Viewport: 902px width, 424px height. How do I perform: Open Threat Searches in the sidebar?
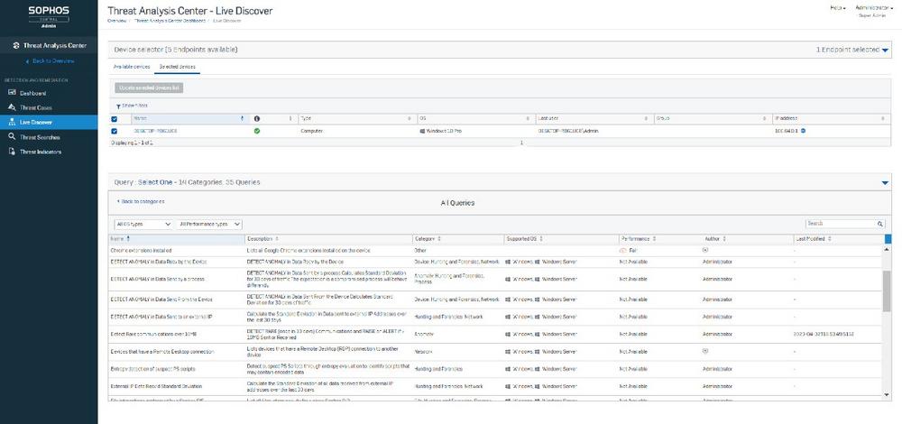[x=40, y=137]
